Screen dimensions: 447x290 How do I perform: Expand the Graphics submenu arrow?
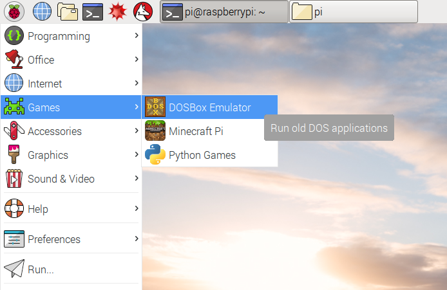coord(137,154)
